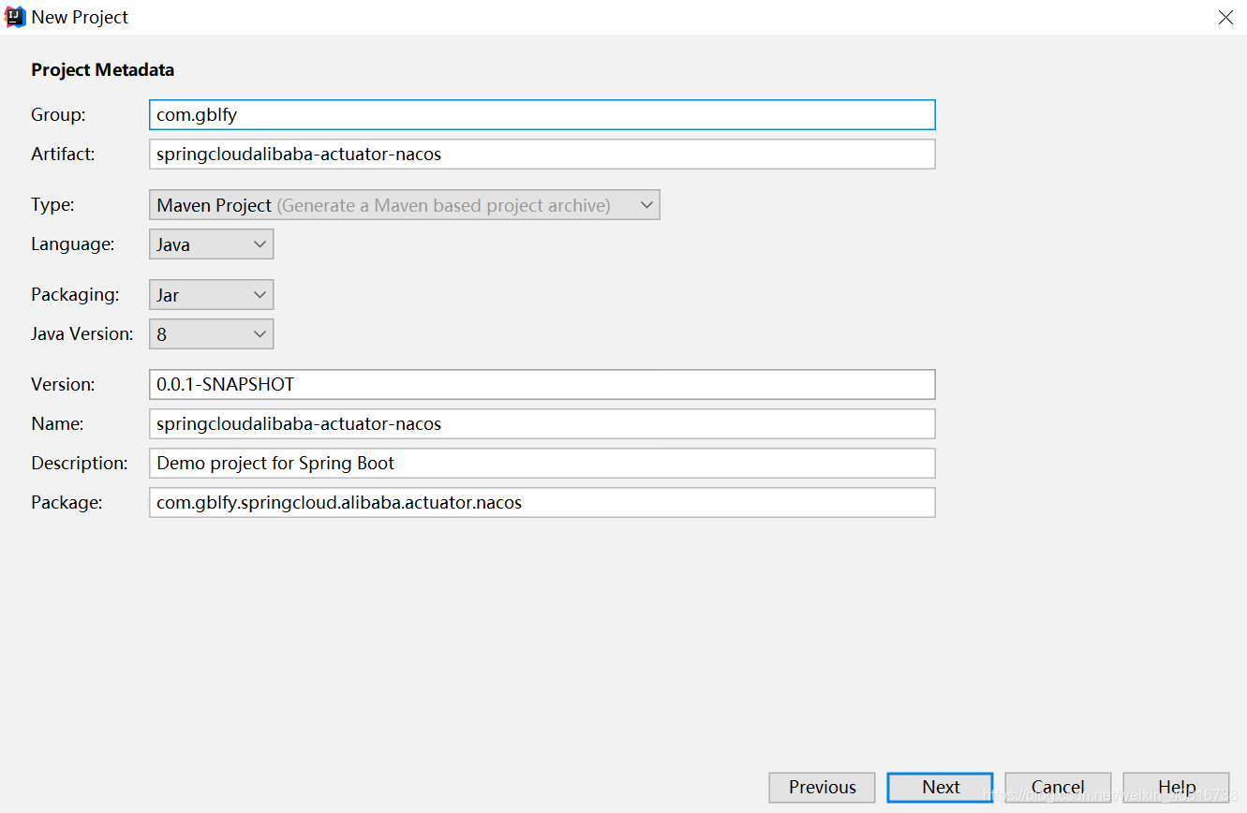Click the Artifact label
The image size is (1247, 813).
(63, 154)
